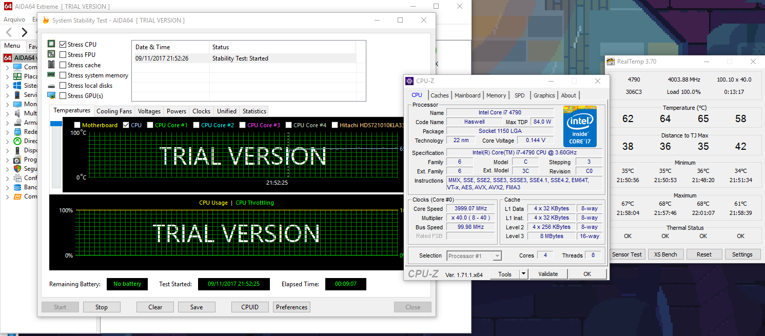Viewport: 765px width, 336px height.
Task: Open CPU-Z Mainboard tab
Action: click(467, 95)
